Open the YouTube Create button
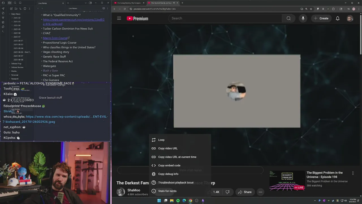Screen dimensions: 362x204 point(321,18)
